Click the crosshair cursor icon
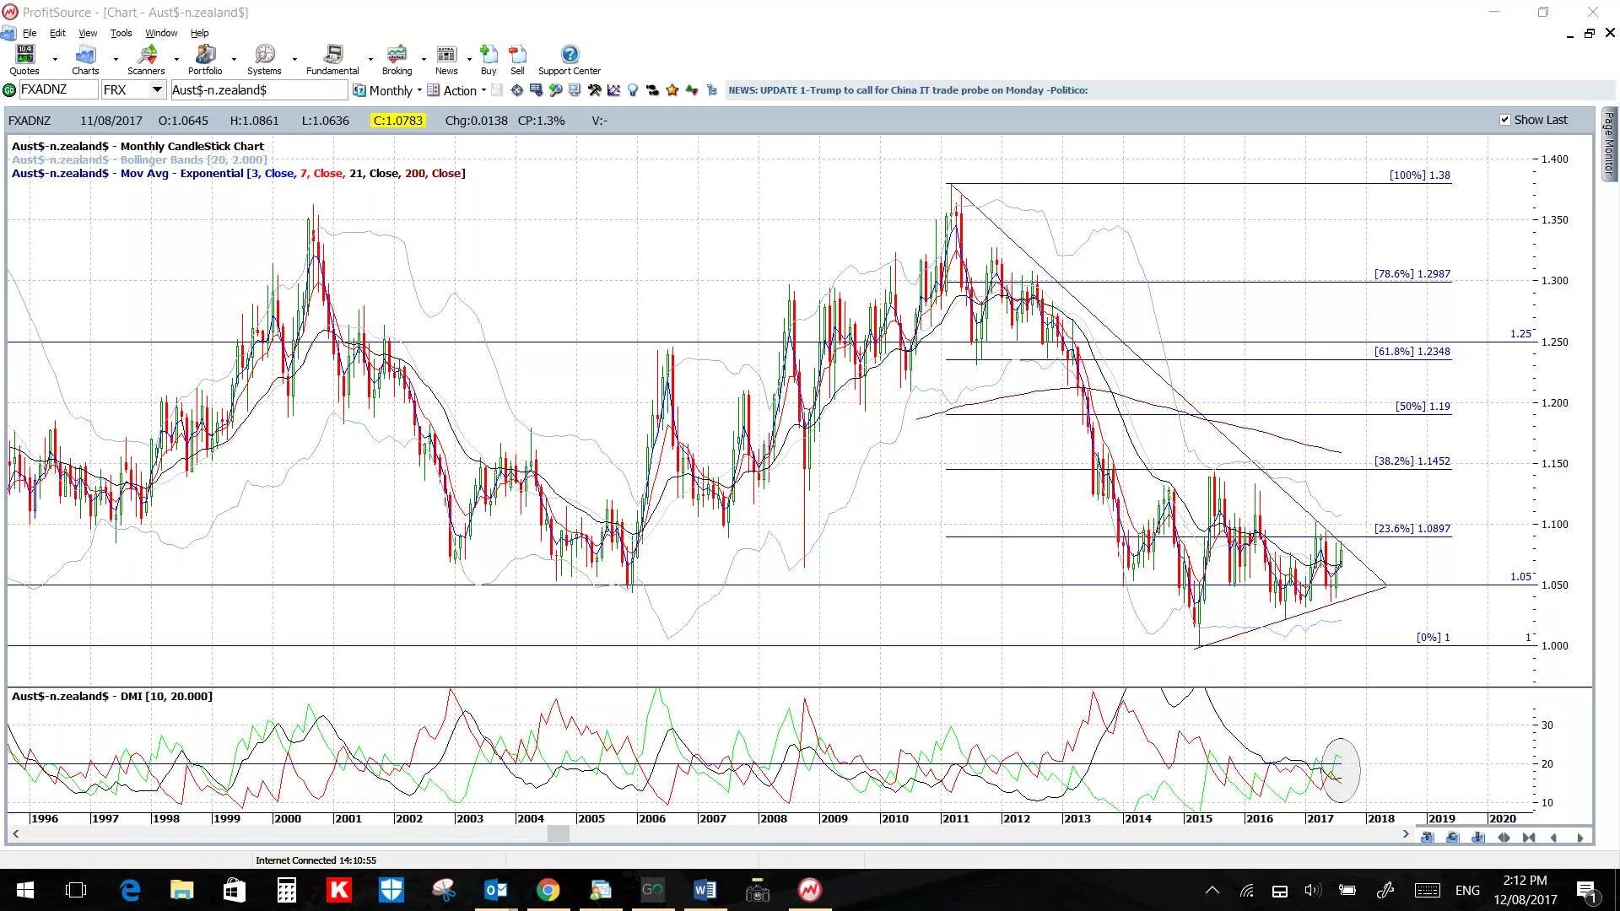 tap(517, 90)
